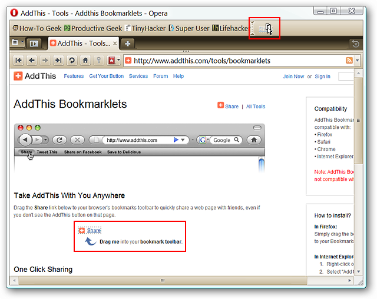Open the Help menu link
The width and height of the screenshot is (377, 299).
coord(178,76)
